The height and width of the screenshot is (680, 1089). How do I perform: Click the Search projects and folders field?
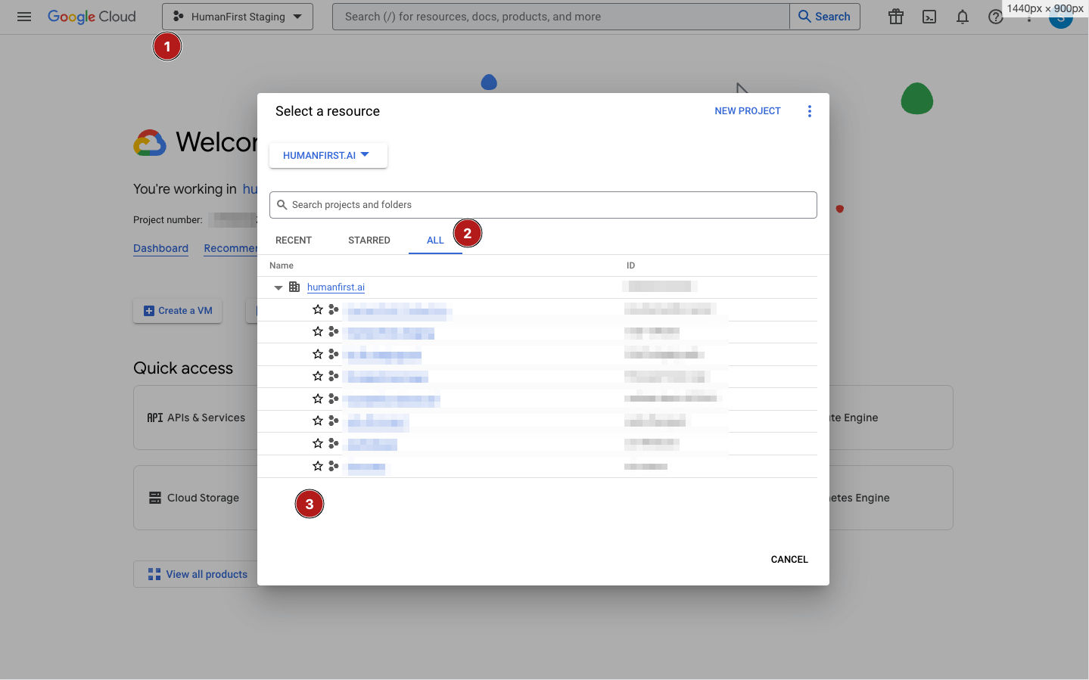543,205
